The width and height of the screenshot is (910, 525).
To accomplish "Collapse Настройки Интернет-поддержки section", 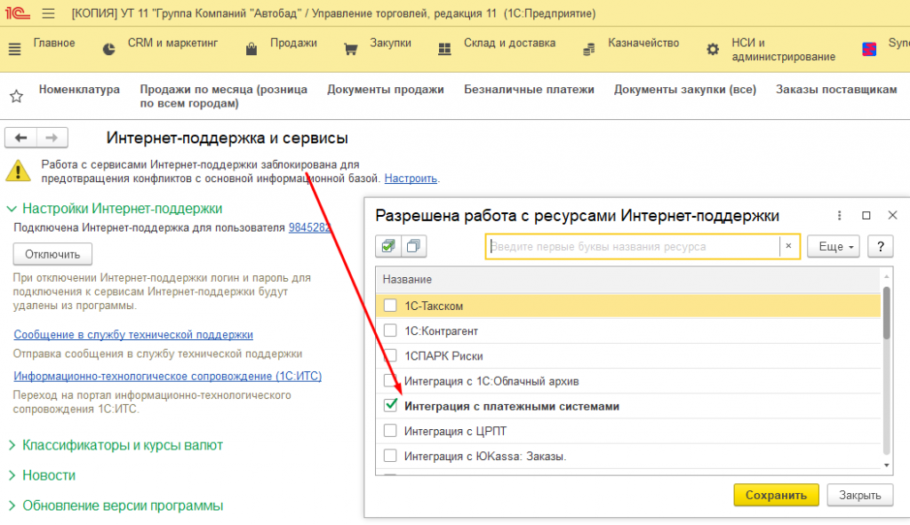I will pyautogui.click(x=12, y=208).
